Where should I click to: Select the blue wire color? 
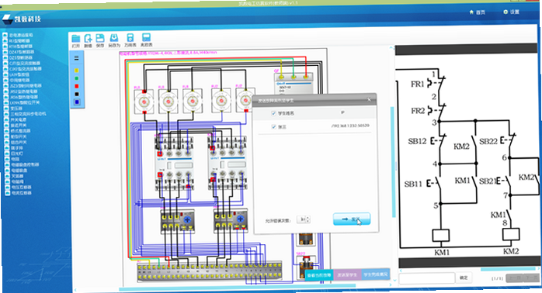coord(76,102)
